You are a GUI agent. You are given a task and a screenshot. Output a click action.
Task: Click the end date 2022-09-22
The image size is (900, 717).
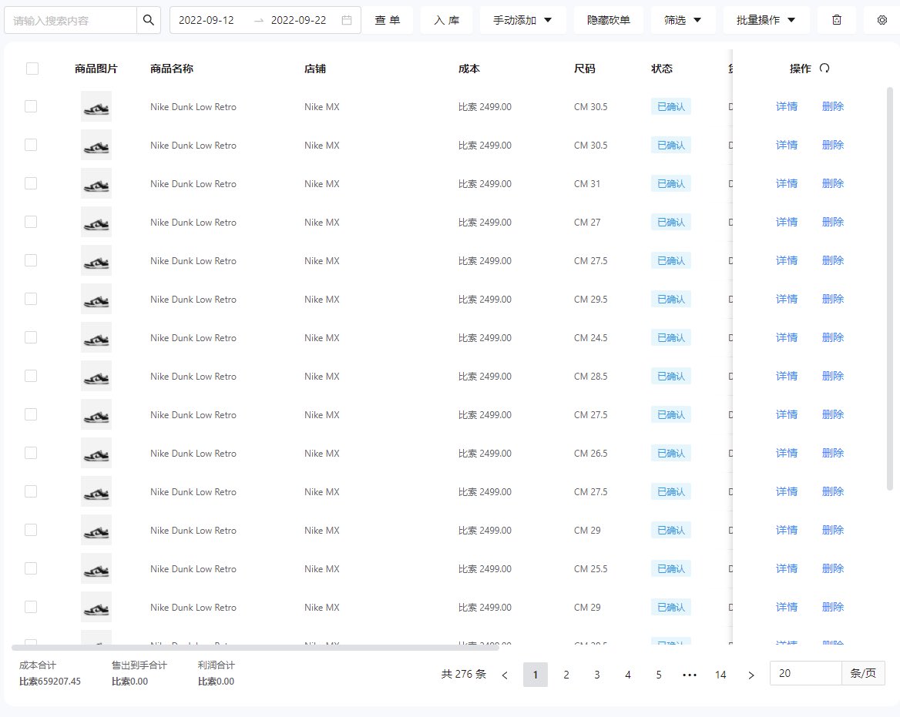298,20
